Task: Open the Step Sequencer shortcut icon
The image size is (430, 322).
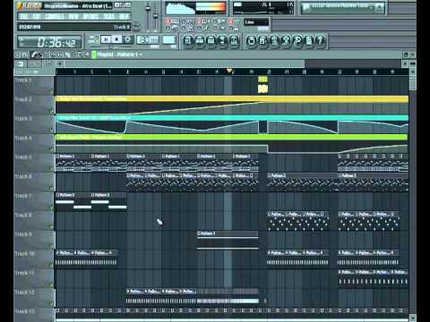Action: point(200,40)
